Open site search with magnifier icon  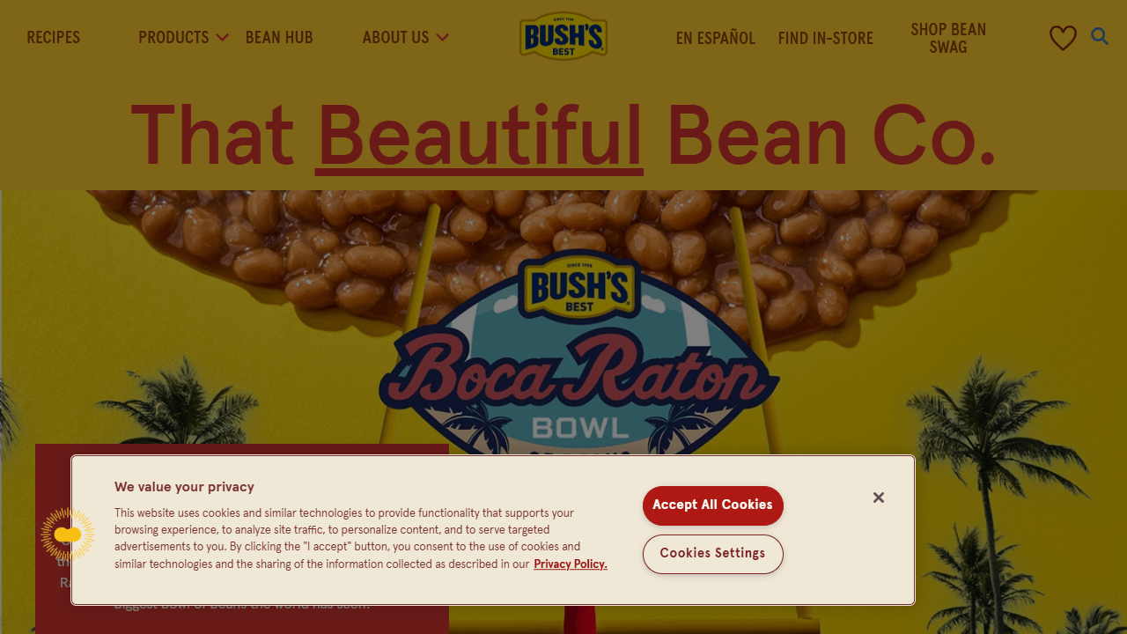1100,36
